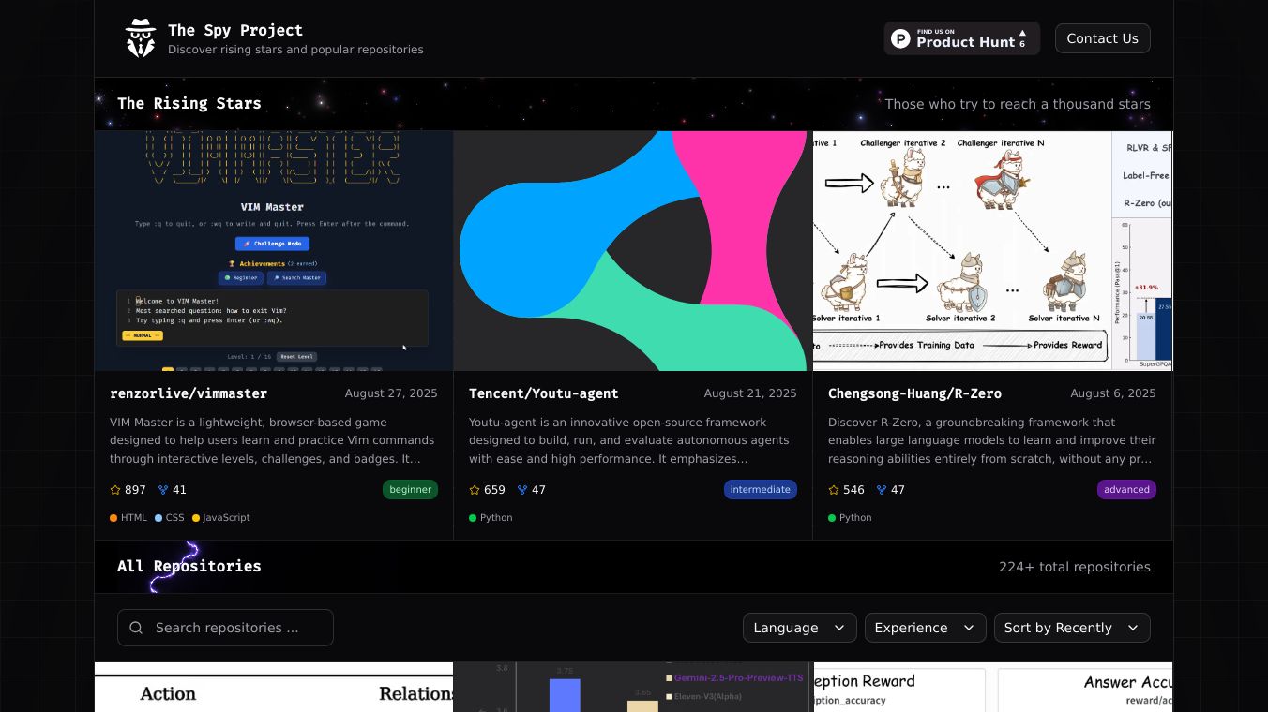This screenshot has height=712, width=1268.
Task: Click The Rising Stars heading
Action: tap(189, 103)
